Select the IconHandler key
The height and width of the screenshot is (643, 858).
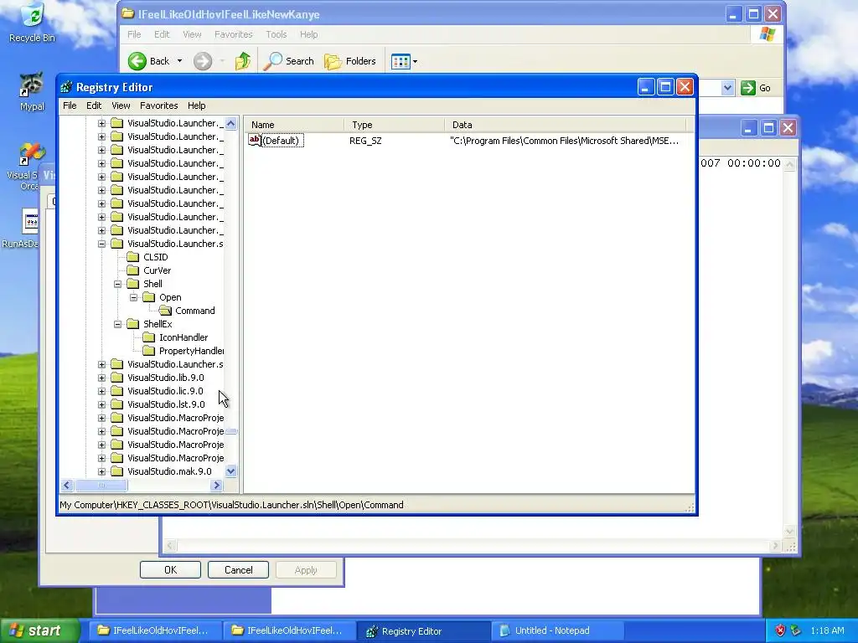coord(183,337)
